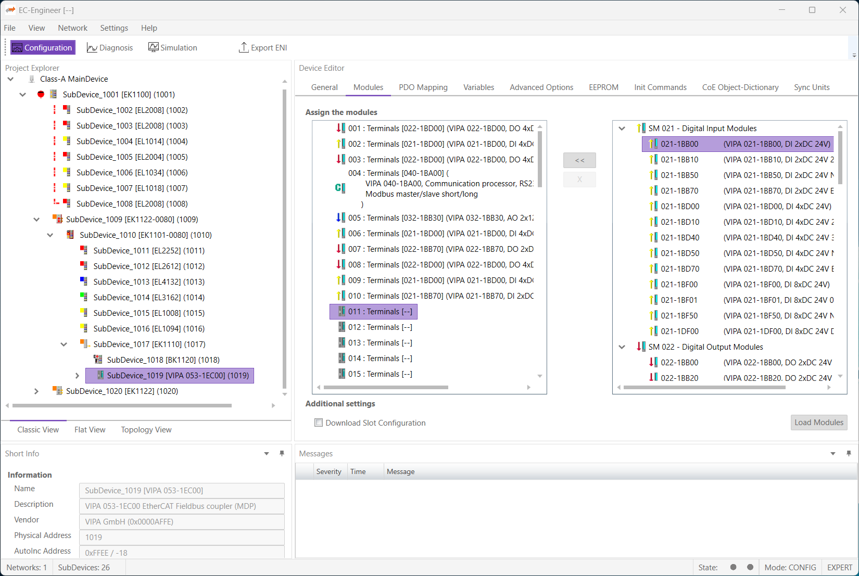Collapse the Class-A MainDevice node
This screenshot has height=576, width=859.
click(10, 79)
